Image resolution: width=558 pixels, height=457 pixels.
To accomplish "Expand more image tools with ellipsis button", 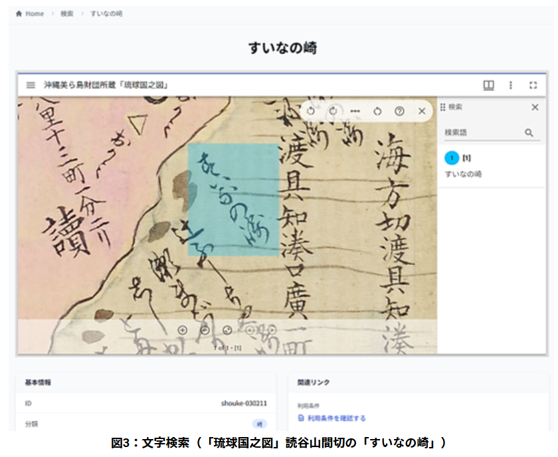I will coord(355,111).
